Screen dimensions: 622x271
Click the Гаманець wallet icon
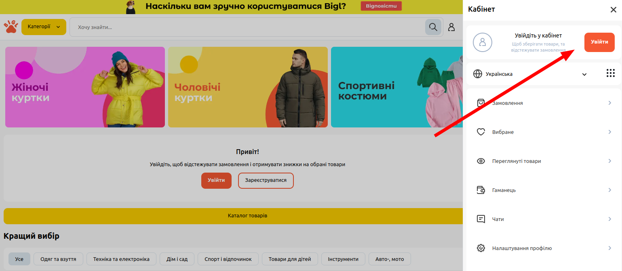pos(481,190)
